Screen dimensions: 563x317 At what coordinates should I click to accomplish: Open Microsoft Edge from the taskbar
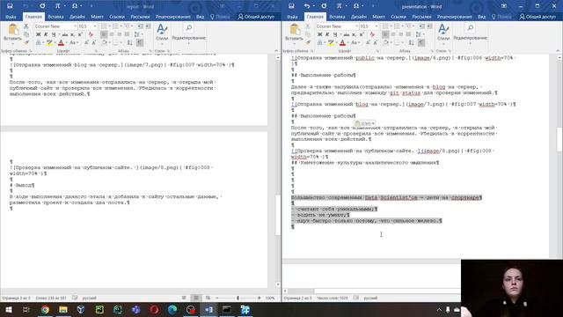coord(172,309)
